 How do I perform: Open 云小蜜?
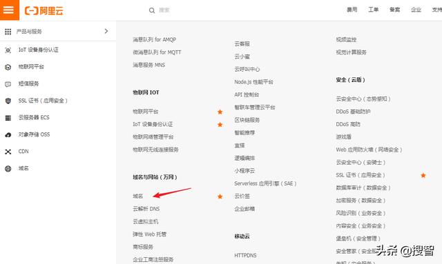click(242, 57)
